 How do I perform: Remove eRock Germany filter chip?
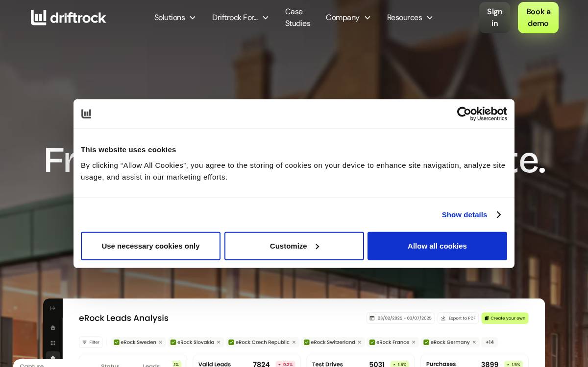click(x=474, y=342)
